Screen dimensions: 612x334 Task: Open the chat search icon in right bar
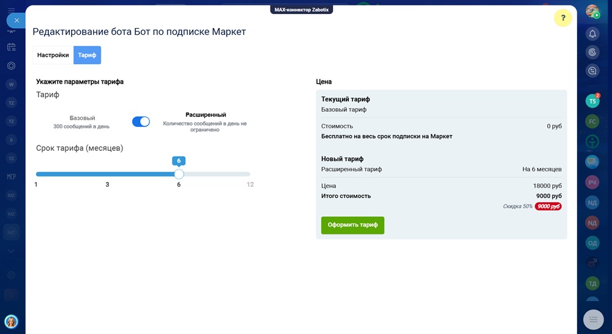[592, 71]
